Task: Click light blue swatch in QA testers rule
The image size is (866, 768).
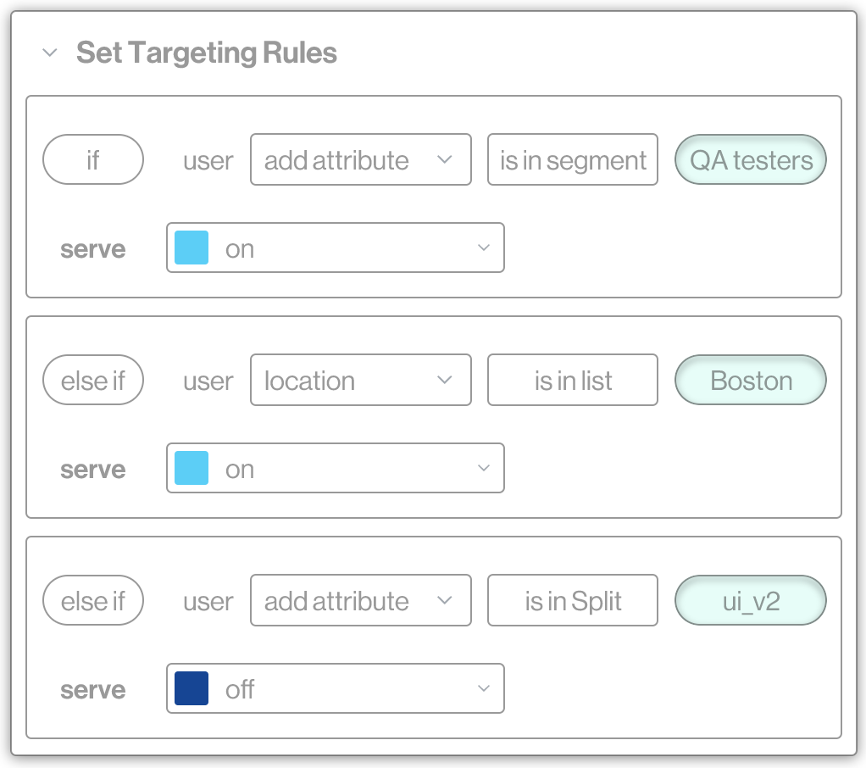Action: pos(192,248)
